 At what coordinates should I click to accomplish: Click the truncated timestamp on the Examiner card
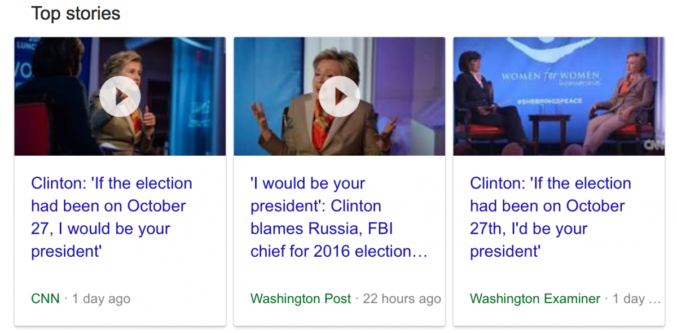tap(636, 299)
